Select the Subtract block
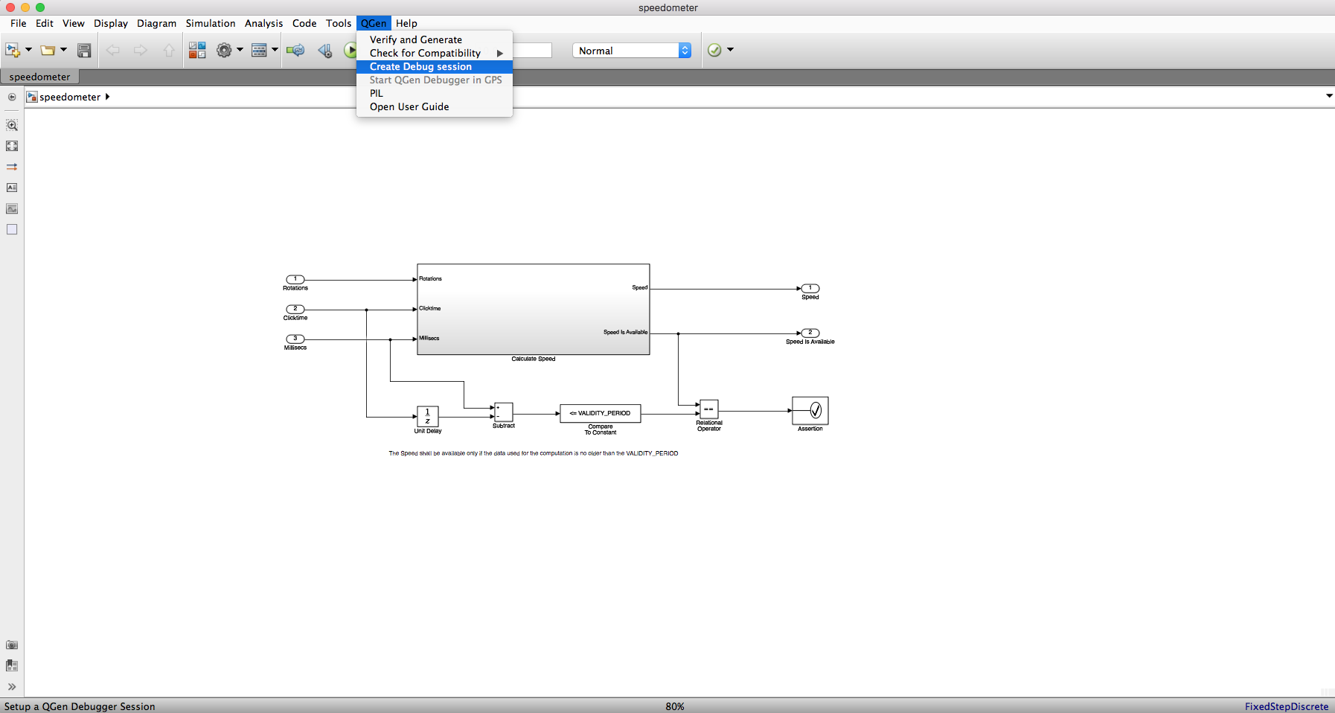Viewport: 1335px width, 713px height. click(x=504, y=412)
